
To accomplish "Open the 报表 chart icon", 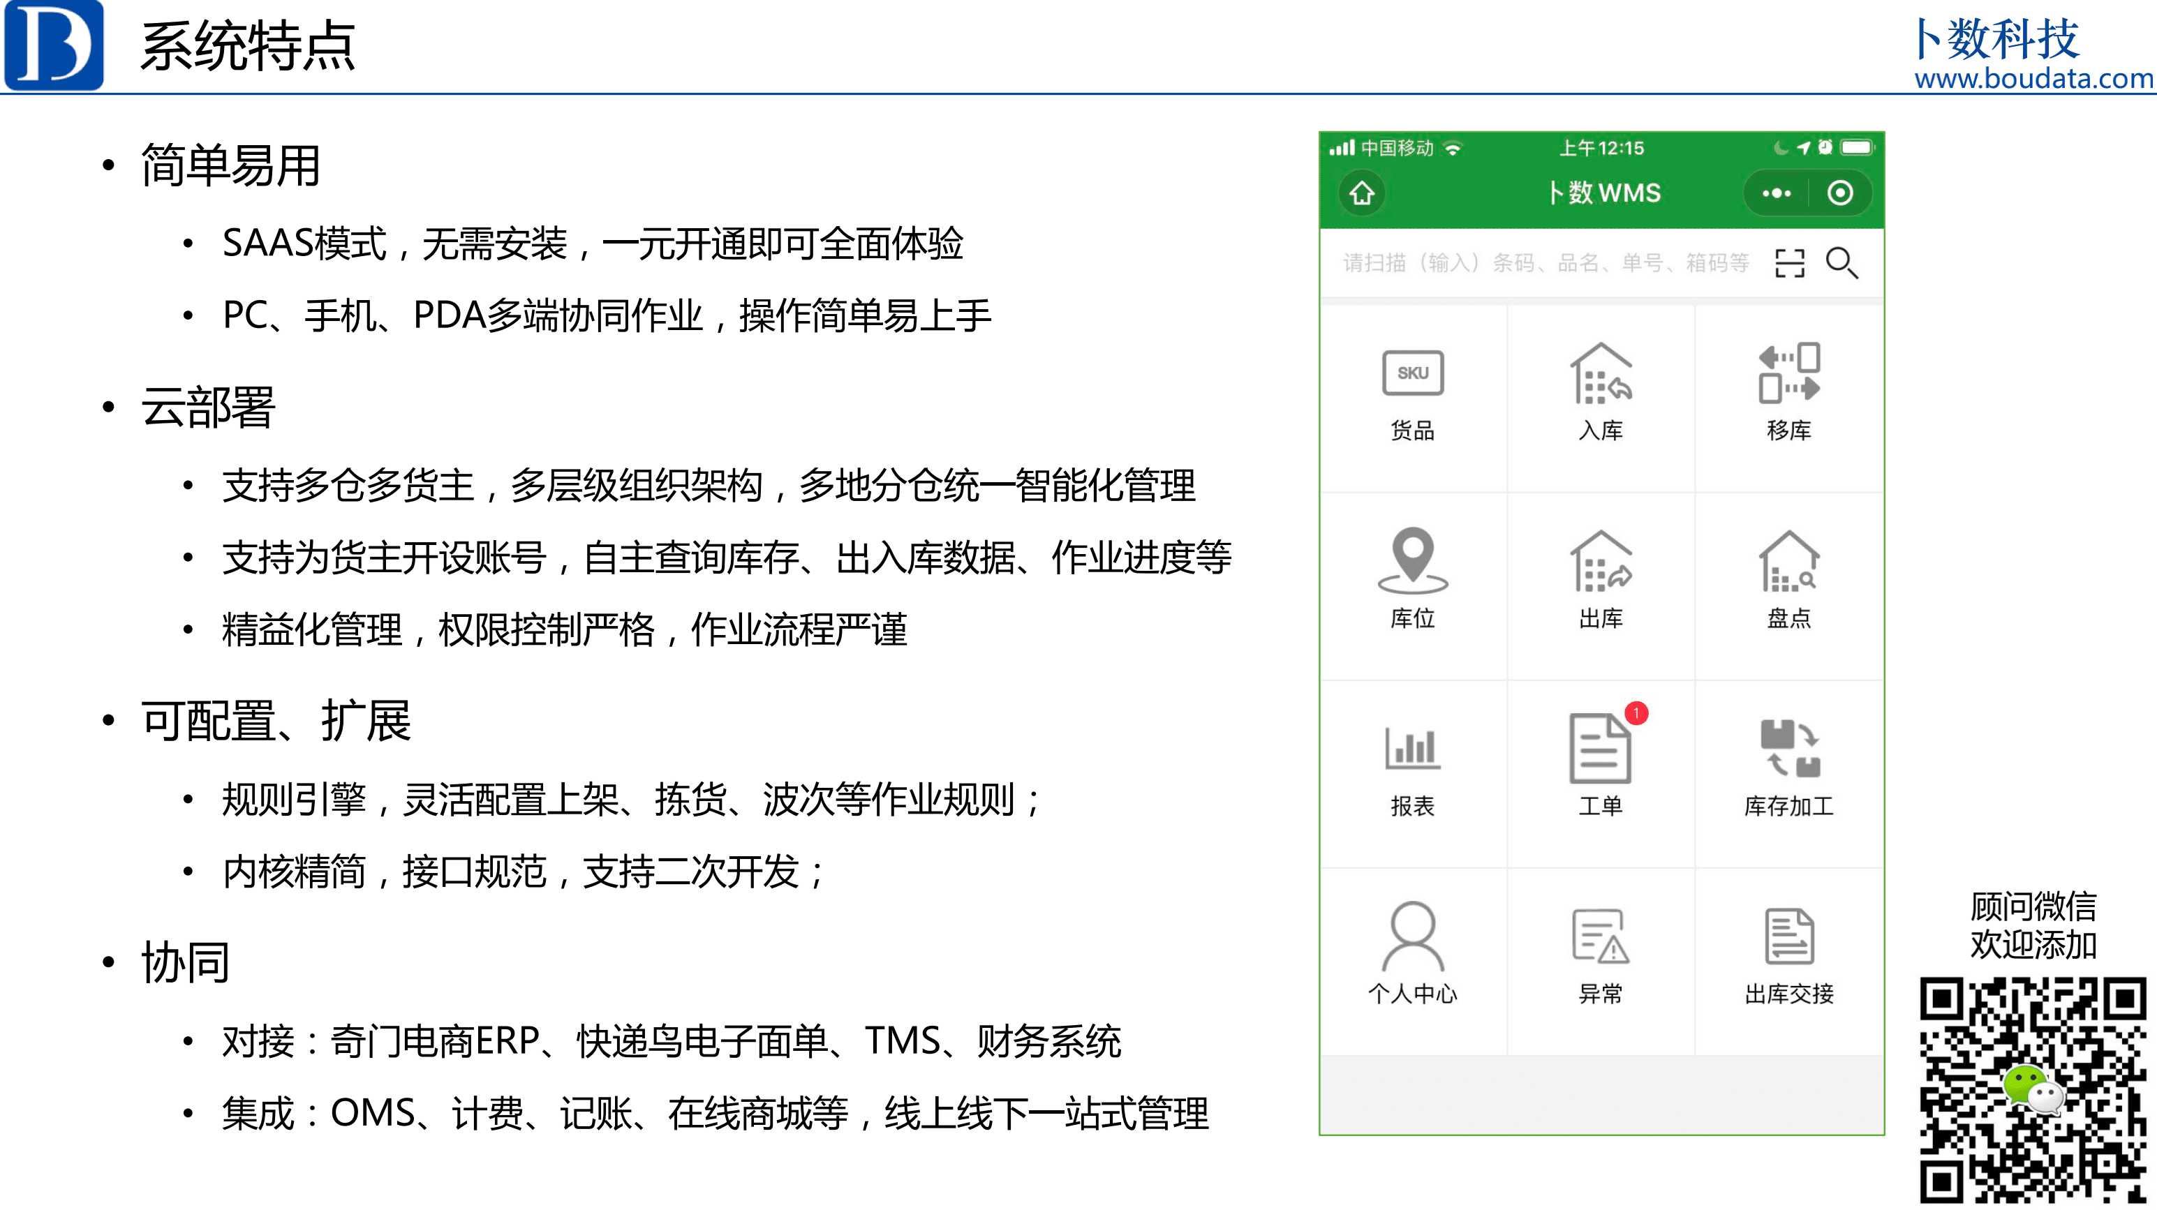I will pos(1413,748).
